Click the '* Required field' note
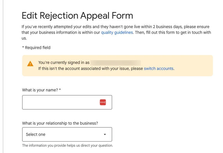Screen dimensions: 223x153 coord(36,48)
